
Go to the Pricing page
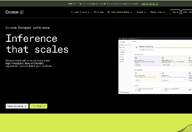(x=98, y=12)
